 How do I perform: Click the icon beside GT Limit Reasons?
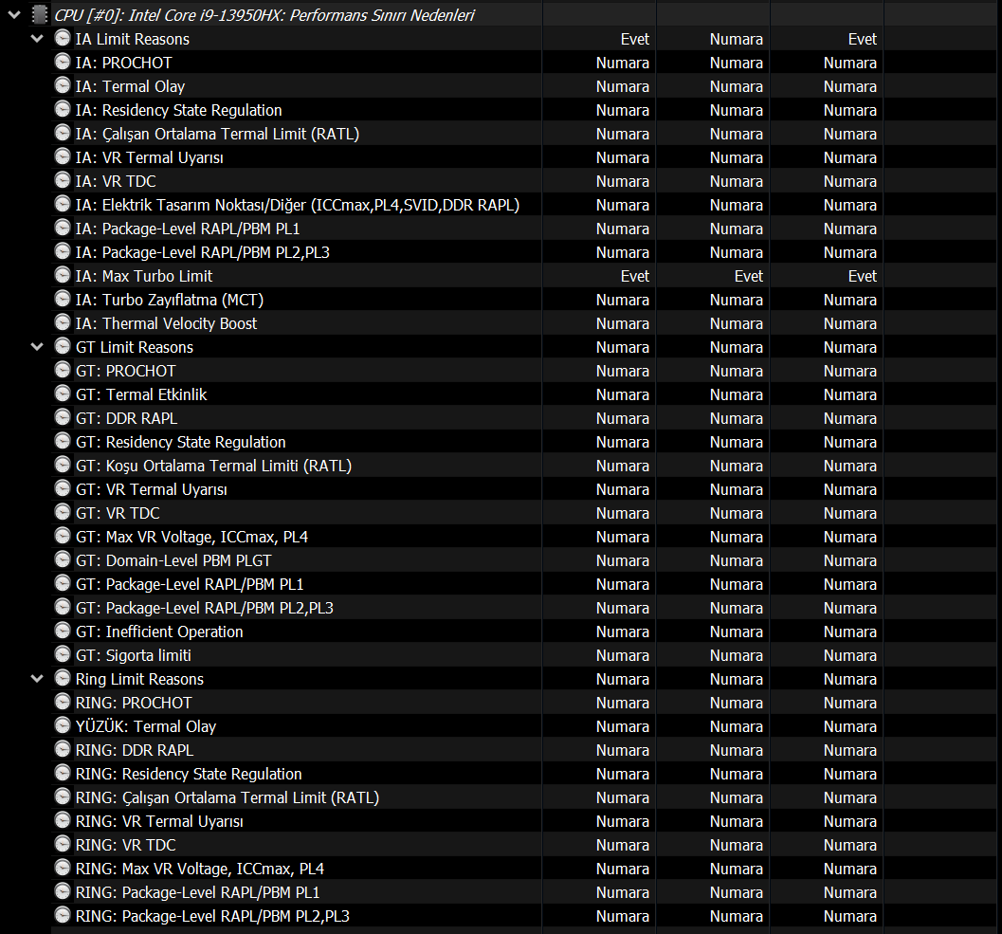click(62, 346)
